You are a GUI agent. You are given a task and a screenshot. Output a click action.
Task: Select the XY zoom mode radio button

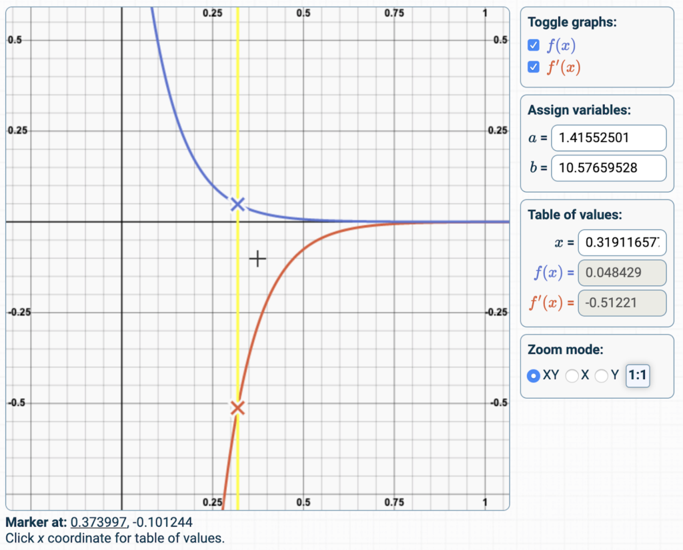coord(533,376)
